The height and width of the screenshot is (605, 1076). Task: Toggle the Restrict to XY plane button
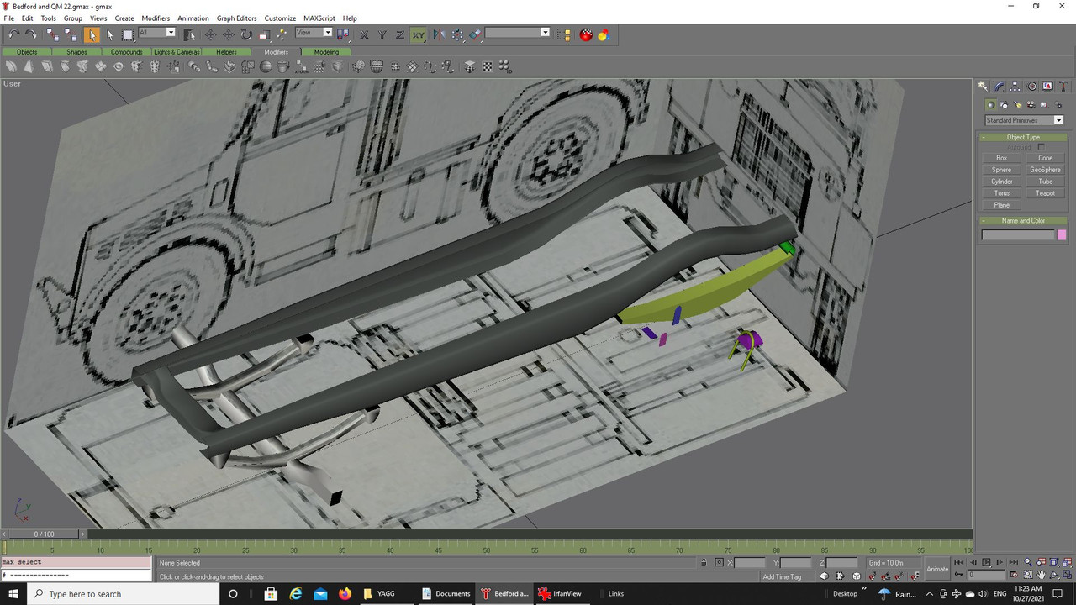(418, 34)
